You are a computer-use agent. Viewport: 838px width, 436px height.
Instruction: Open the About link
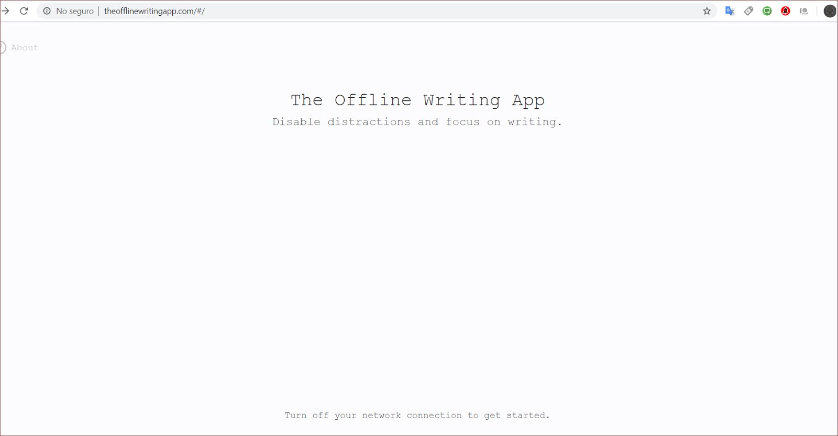[25, 48]
